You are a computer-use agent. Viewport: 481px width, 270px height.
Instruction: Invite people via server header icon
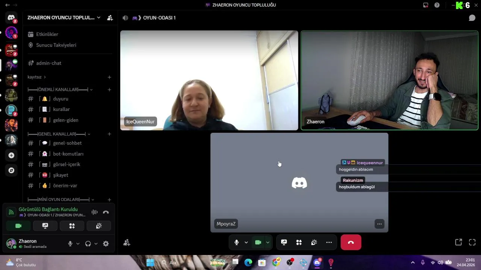tap(110, 18)
